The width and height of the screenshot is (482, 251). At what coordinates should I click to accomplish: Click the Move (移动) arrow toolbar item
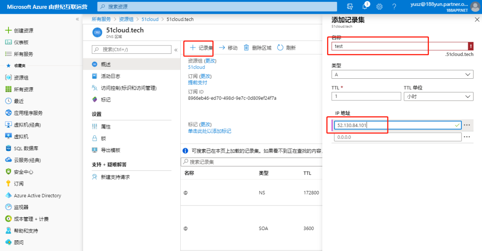click(228, 48)
